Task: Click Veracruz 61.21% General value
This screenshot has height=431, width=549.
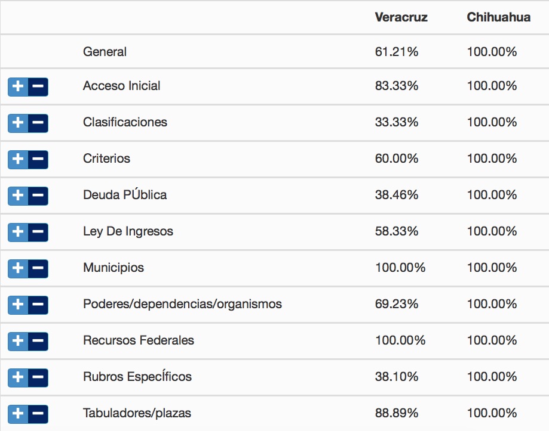Action: pos(396,52)
